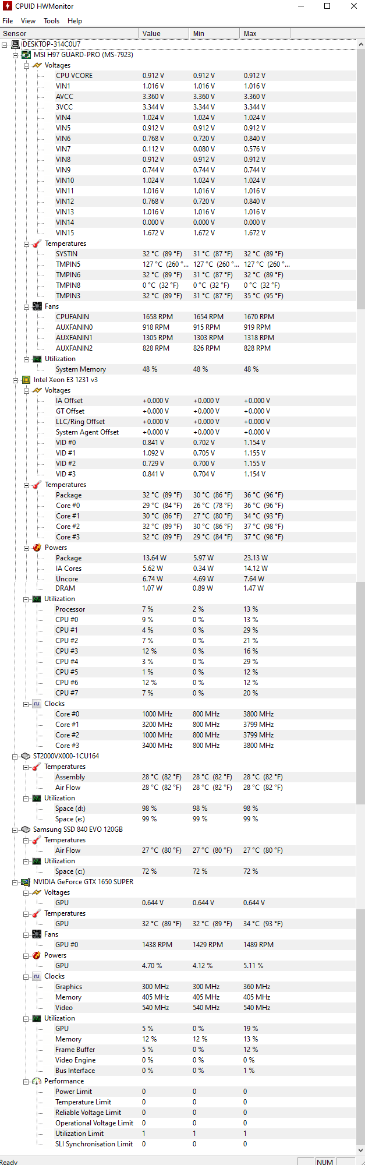The width and height of the screenshot is (365, 1165).
Task: Select the CPU VCORE voltage row
Action: point(74,76)
